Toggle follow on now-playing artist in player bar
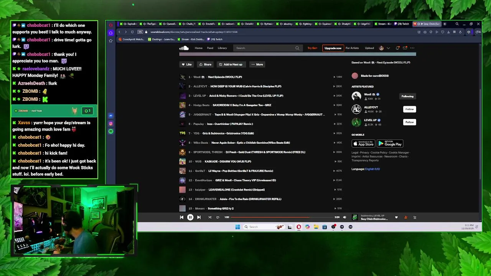This screenshot has height=276, width=491. (x=405, y=217)
